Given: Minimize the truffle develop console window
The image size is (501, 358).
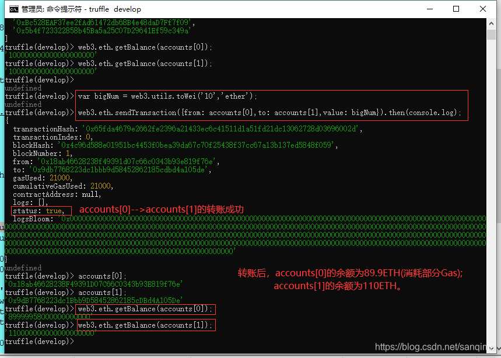Looking at the screenshot, I should point(430,9).
